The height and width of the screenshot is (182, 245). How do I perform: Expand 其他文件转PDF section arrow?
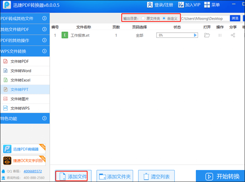point(44,29)
